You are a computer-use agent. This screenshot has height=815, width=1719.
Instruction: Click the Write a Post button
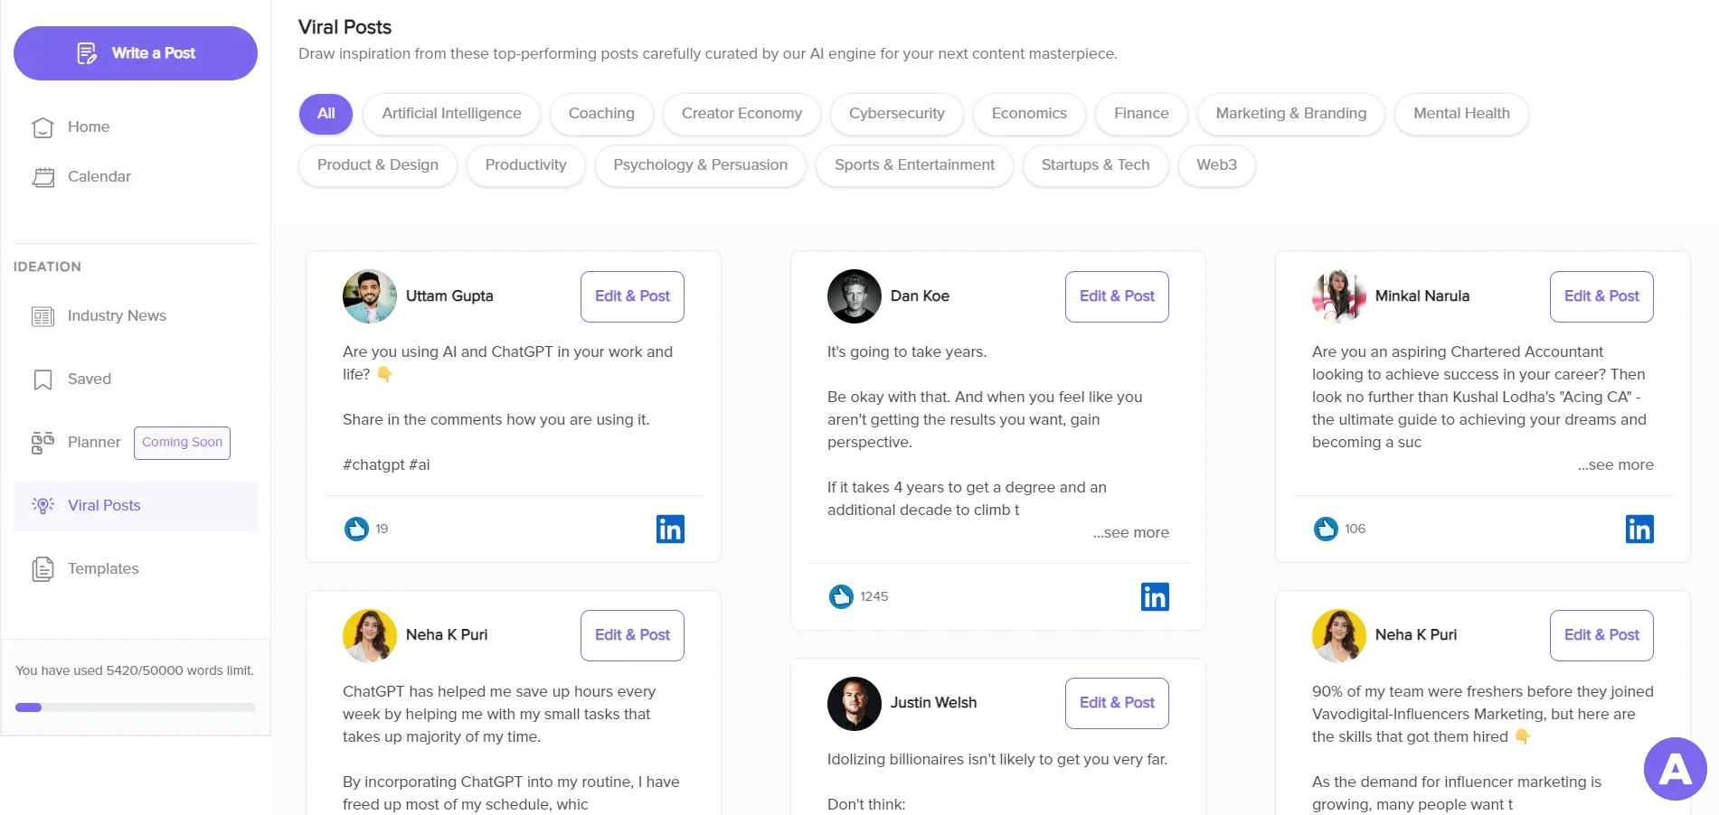[x=136, y=52]
